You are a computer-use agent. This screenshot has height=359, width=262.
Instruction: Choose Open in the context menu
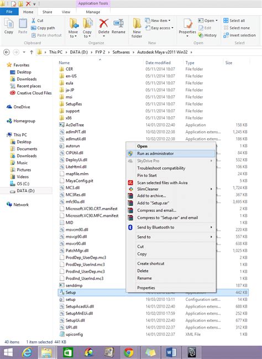(x=171, y=146)
